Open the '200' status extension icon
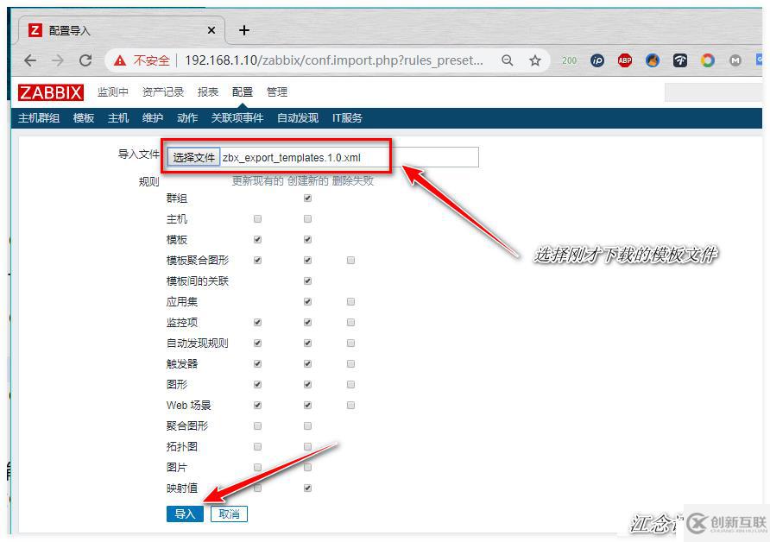Image resolution: width=770 pixels, height=542 pixels. (x=569, y=60)
